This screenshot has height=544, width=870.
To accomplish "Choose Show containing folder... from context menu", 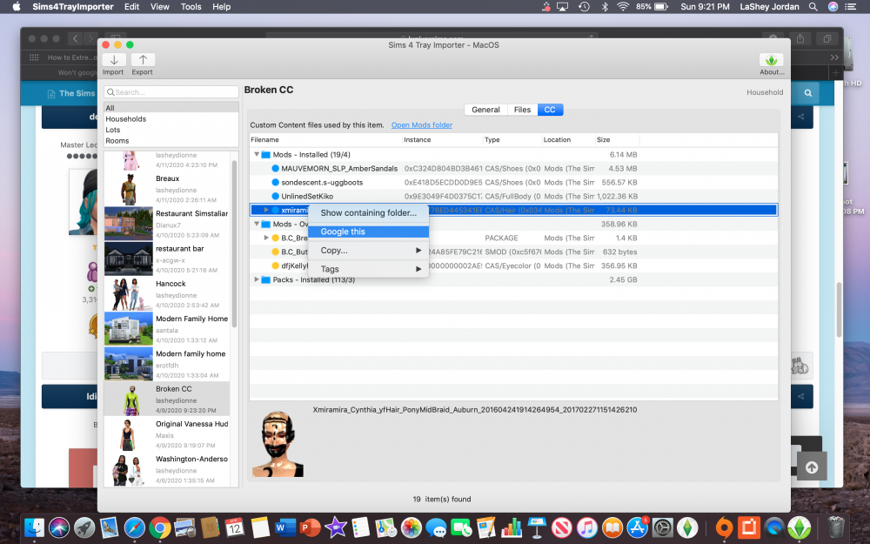I will 368,212.
